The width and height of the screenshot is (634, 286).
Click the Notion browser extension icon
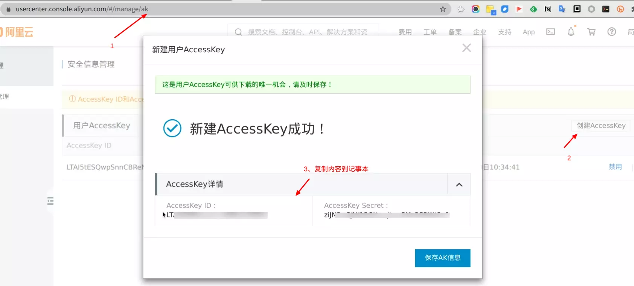[548, 9]
